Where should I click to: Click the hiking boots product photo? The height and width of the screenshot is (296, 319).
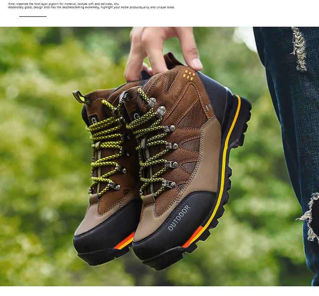click(159, 156)
